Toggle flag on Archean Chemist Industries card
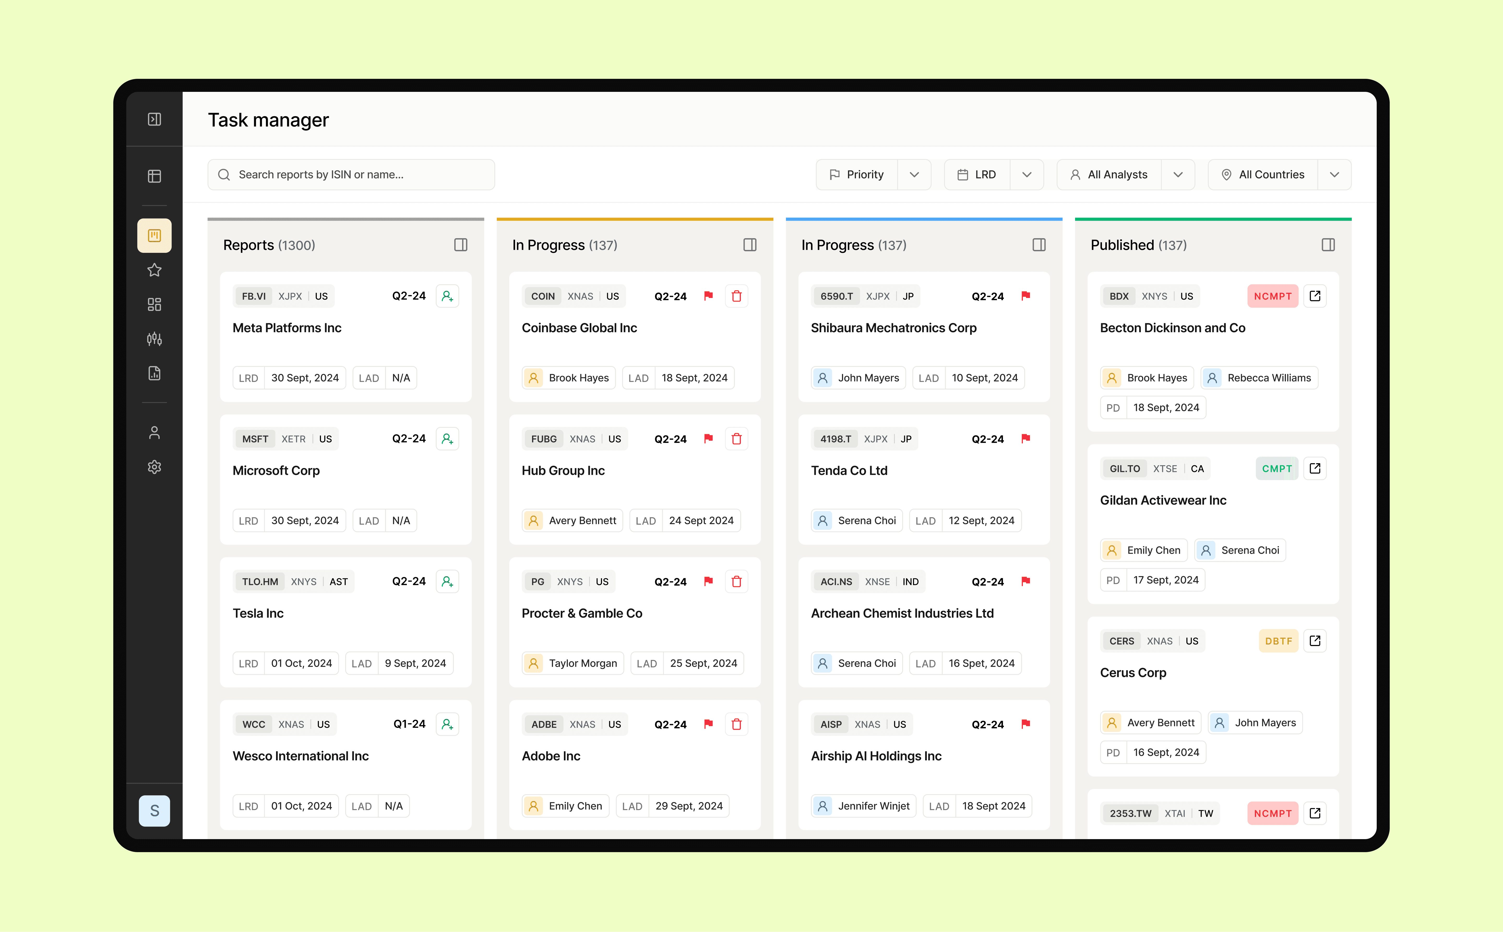The image size is (1503, 932). (1026, 581)
